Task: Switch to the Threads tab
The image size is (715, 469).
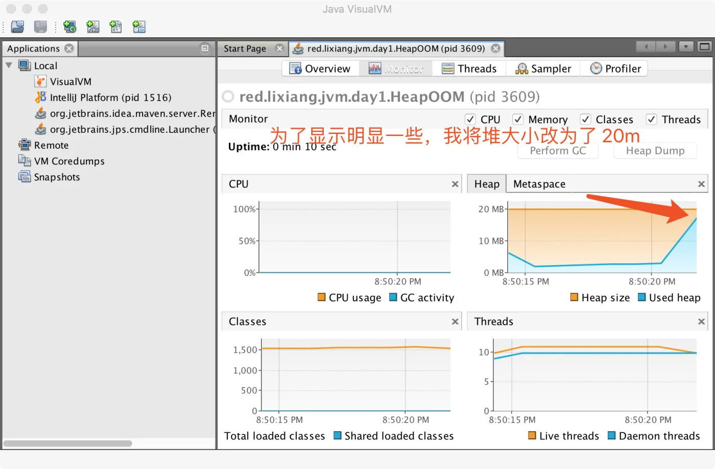Action: click(469, 68)
